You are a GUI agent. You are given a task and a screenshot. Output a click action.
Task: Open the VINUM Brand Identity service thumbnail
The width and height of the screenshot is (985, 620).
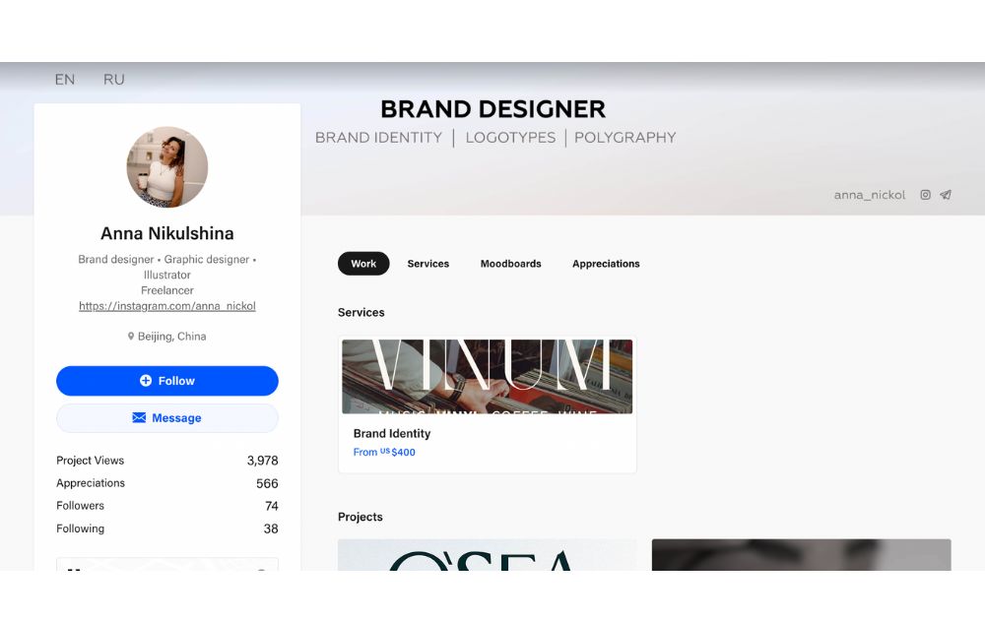[487, 377]
